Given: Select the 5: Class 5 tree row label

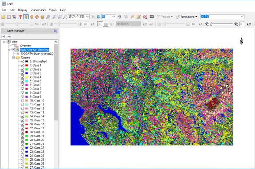Looking at the screenshot, I should pos(35,81).
